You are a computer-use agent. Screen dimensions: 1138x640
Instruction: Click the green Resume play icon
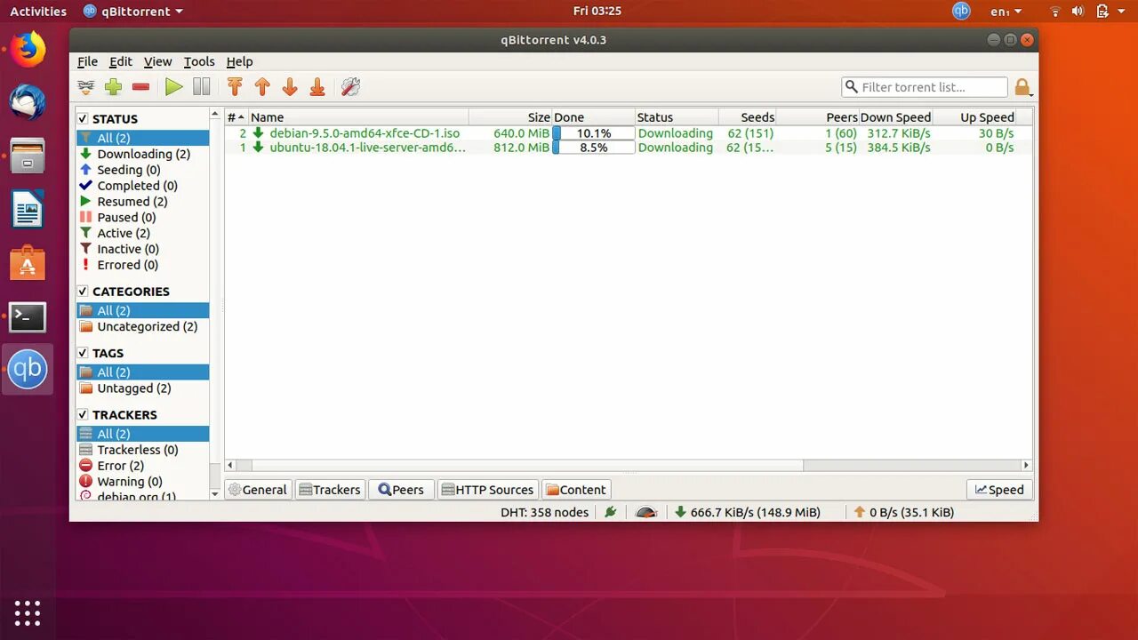[x=174, y=87]
